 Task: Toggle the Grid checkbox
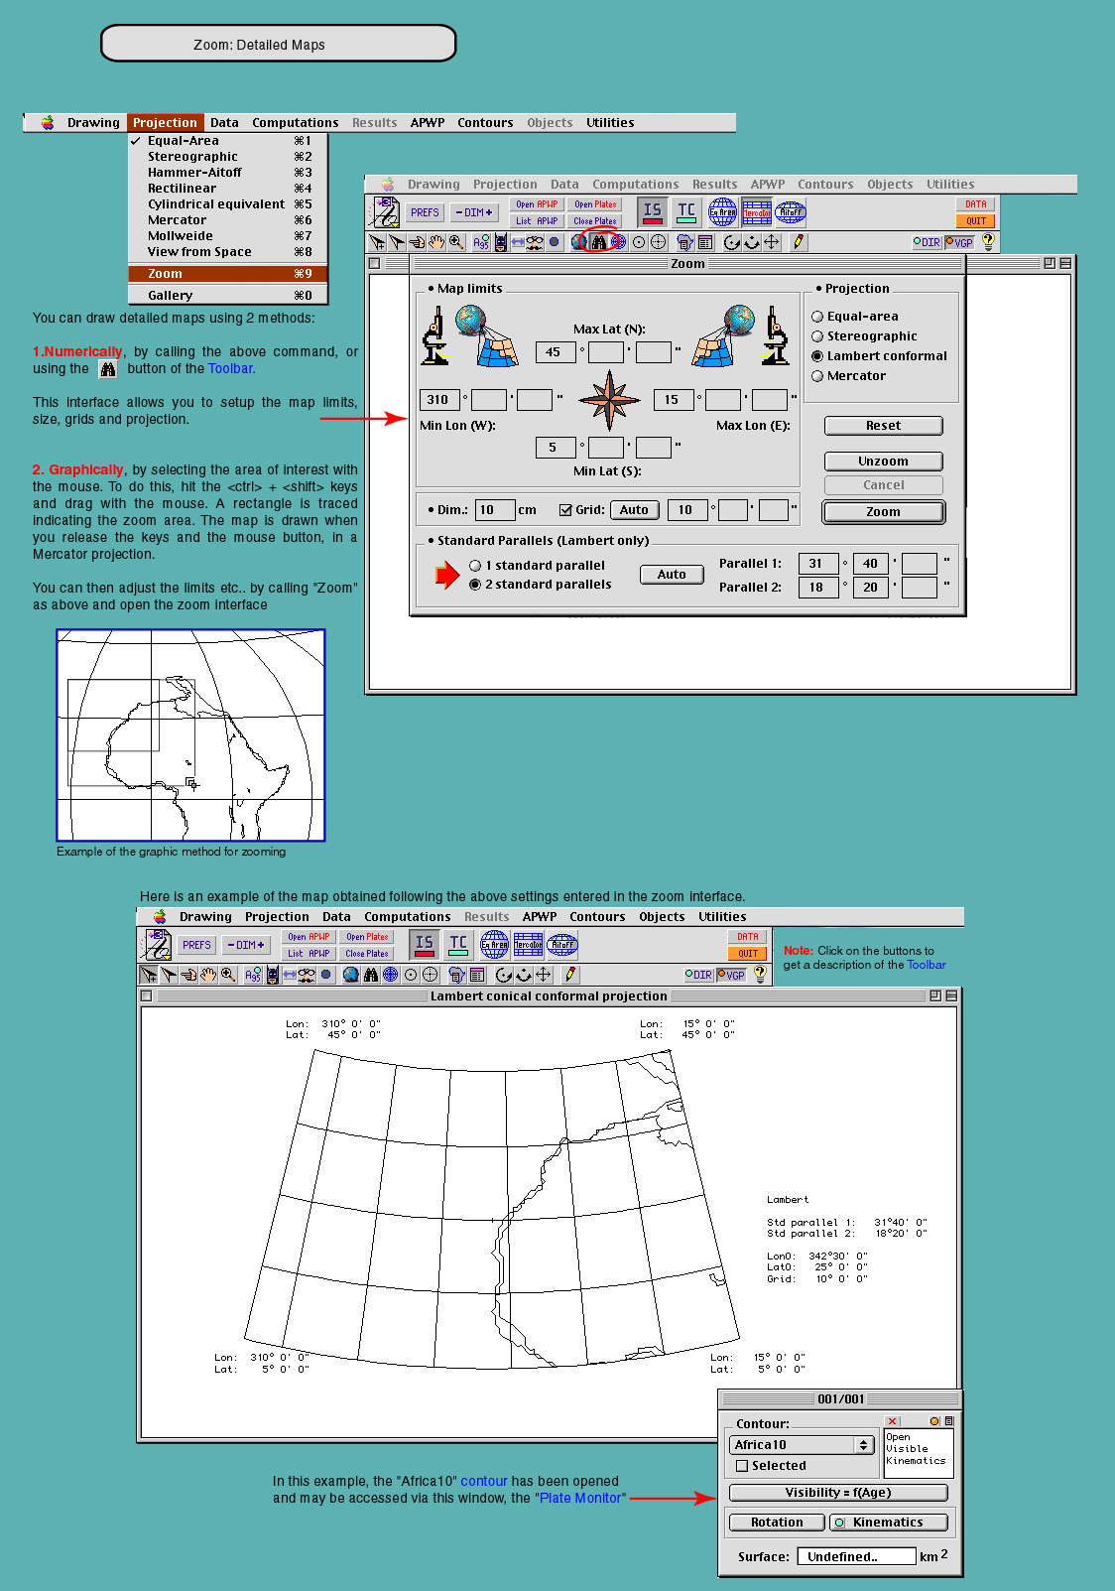click(x=565, y=510)
